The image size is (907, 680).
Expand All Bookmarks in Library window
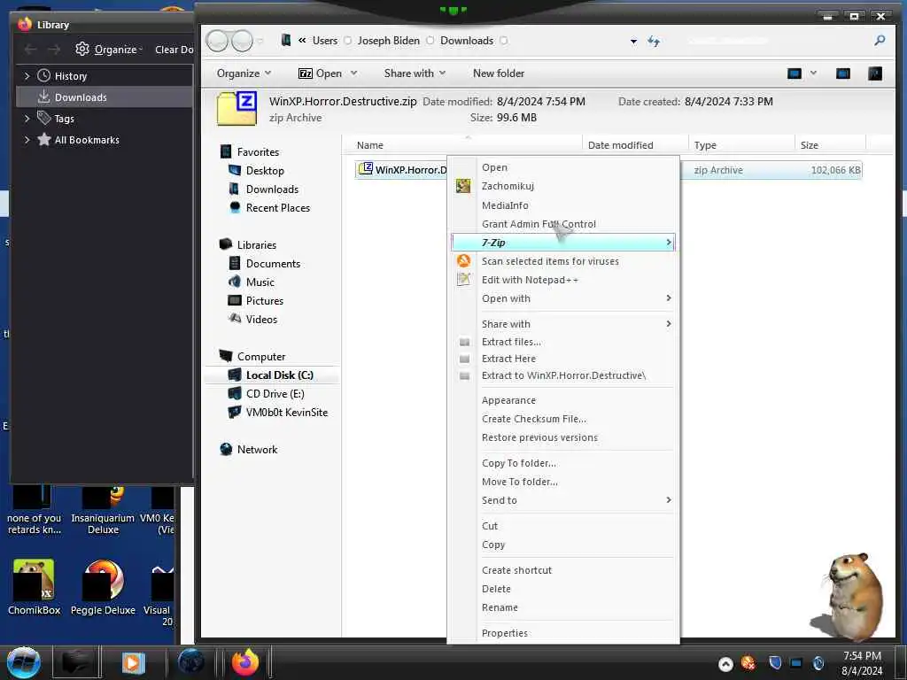click(x=27, y=140)
